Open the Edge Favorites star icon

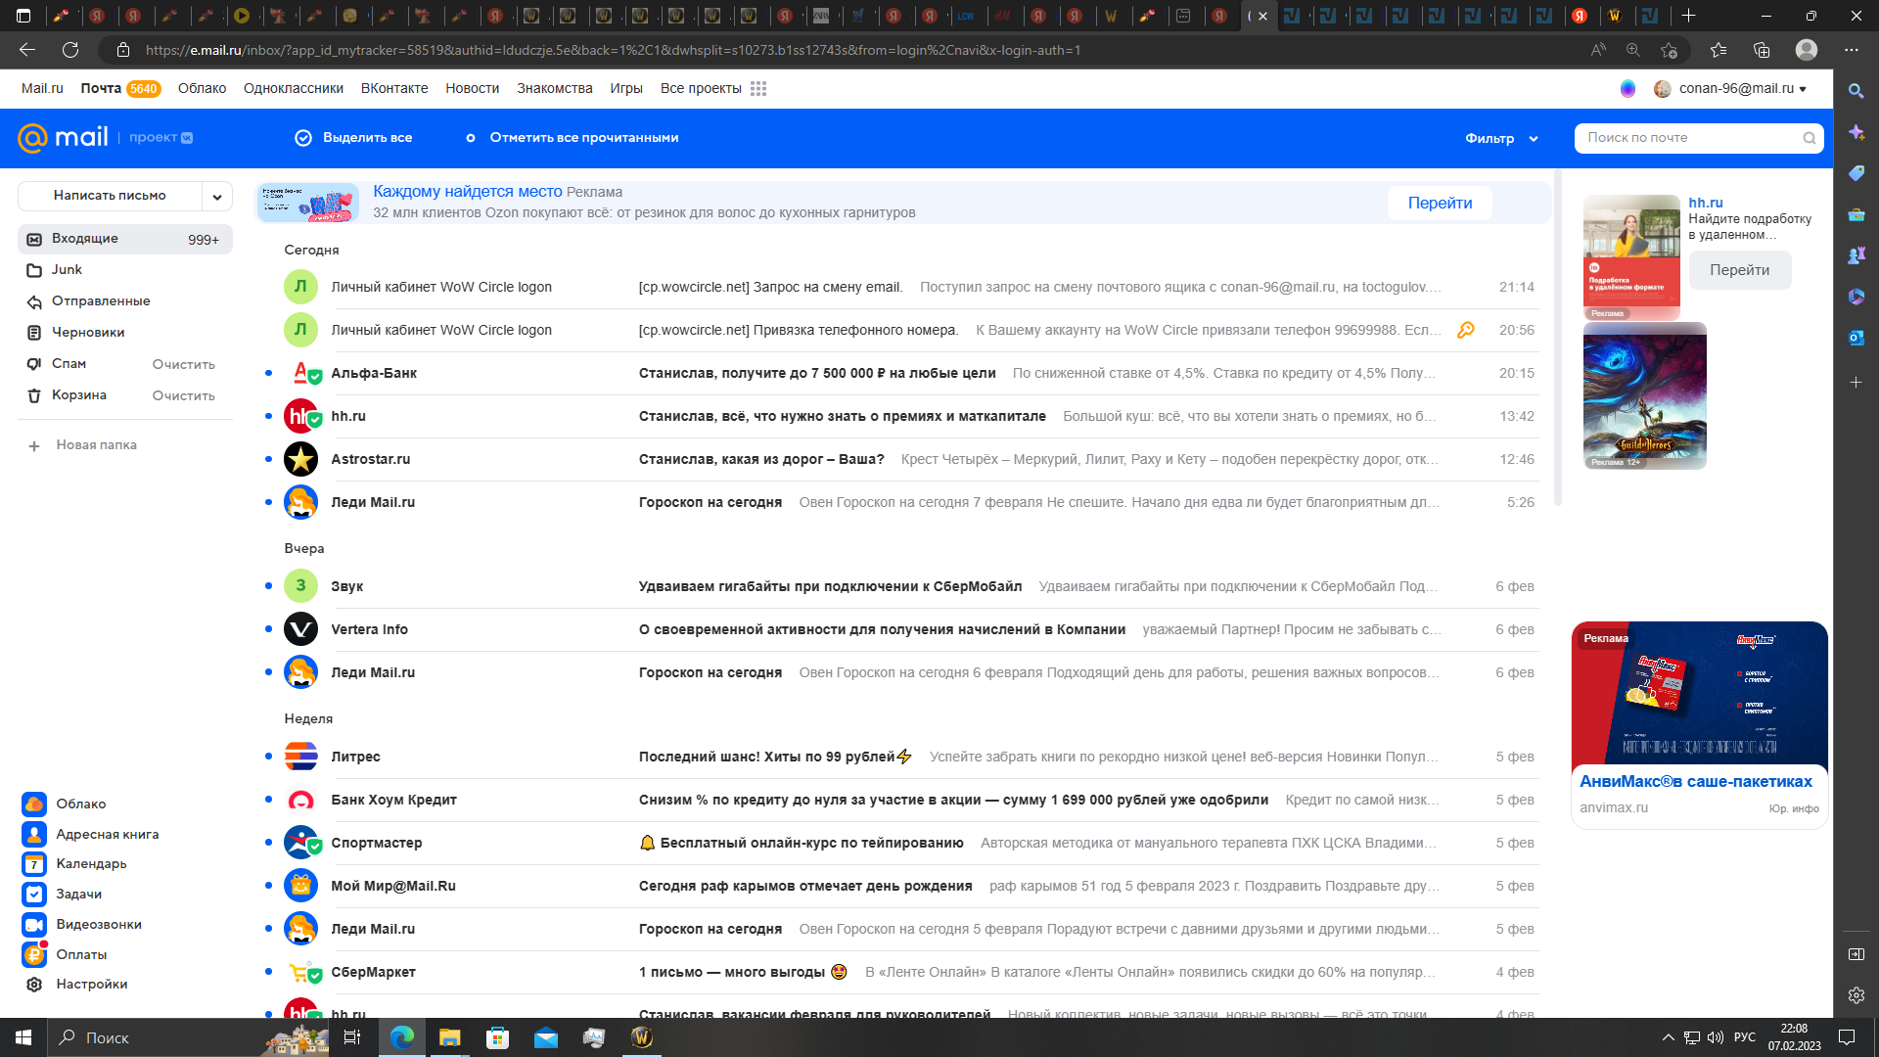[1719, 50]
